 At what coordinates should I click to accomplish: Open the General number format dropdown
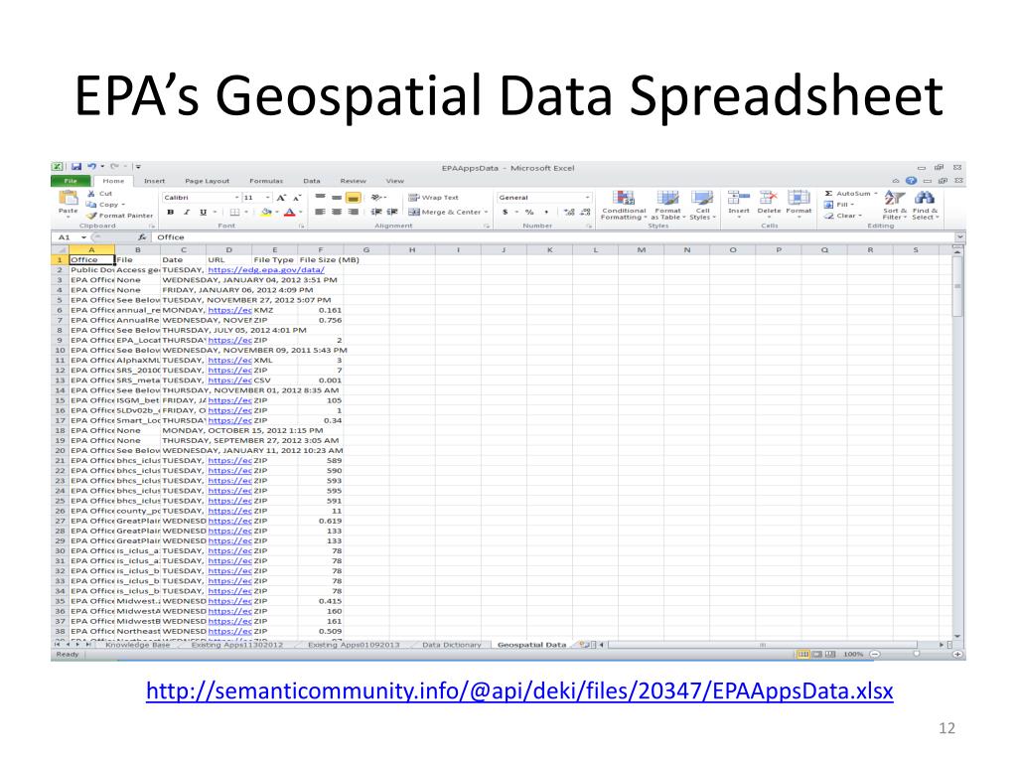tap(588, 198)
